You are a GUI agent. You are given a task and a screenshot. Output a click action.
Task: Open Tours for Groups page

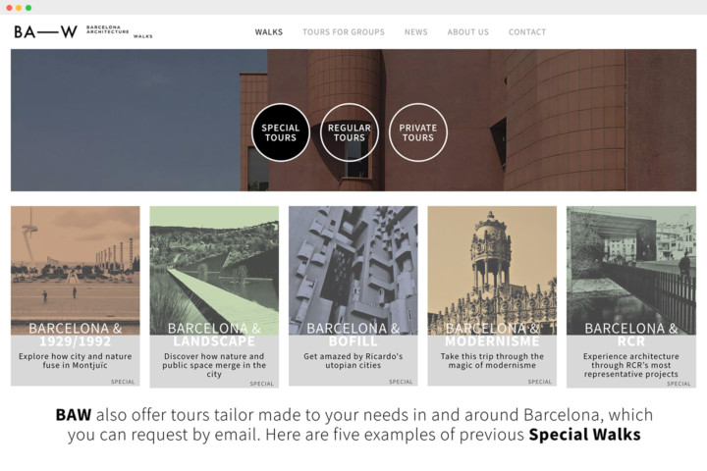[x=343, y=32]
